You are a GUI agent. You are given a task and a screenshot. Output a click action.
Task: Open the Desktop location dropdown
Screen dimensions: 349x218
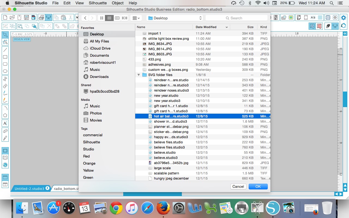(x=175, y=18)
